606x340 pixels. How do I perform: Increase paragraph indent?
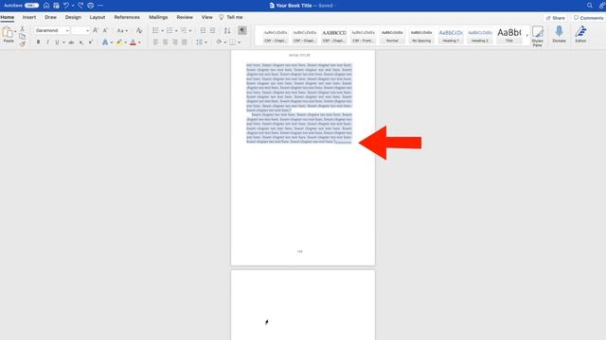coord(212,30)
